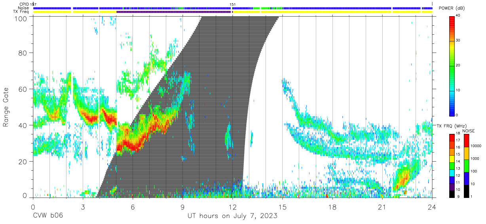Click the noise legend label '1000'
The height and width of the screenshot is (224, 486).
[x=475, y=159]
